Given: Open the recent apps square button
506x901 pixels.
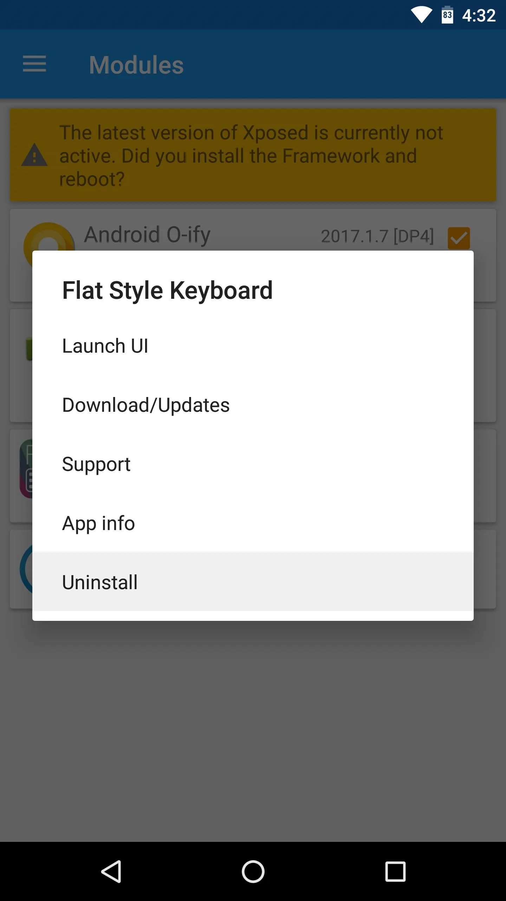Looking at the screenshot, I should (x=395, y=871).
